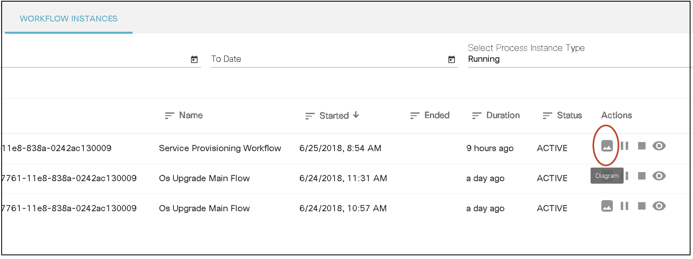Stop the 10:57 AM Os Upgrade instance
Screen dimensions: 693x259
click(641, 206)
